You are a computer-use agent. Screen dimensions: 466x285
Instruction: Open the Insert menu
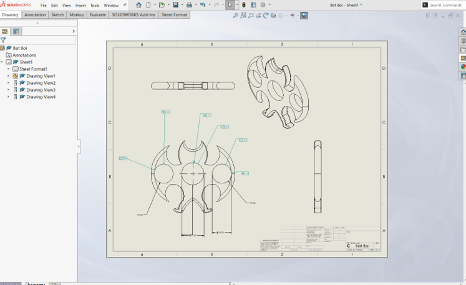pos(80,5)
